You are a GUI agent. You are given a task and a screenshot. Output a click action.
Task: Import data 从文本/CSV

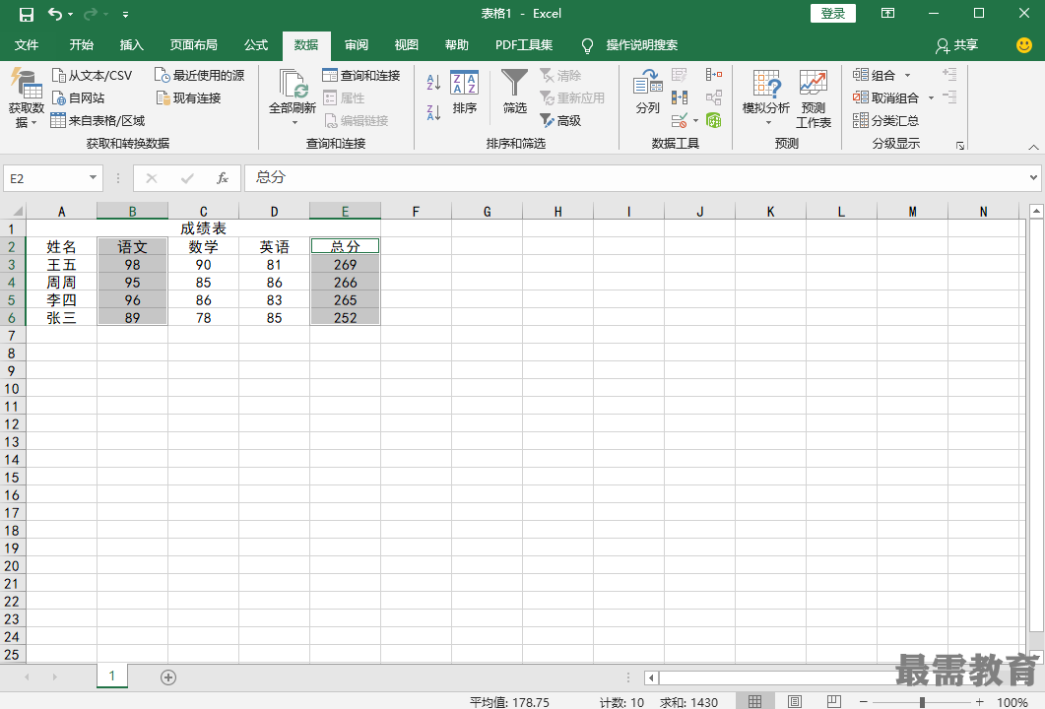[92, 75]
